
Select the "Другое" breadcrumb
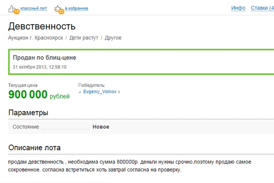113,38
